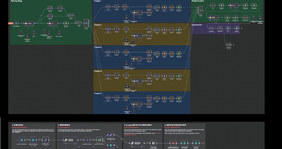Open the AI agent node in Chapter 4
Screen dimensions: 282x149
(x=138, y=81)
